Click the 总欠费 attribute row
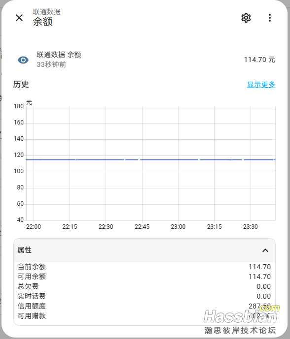This screenshot has width=290, height=339. click(145, 286)
